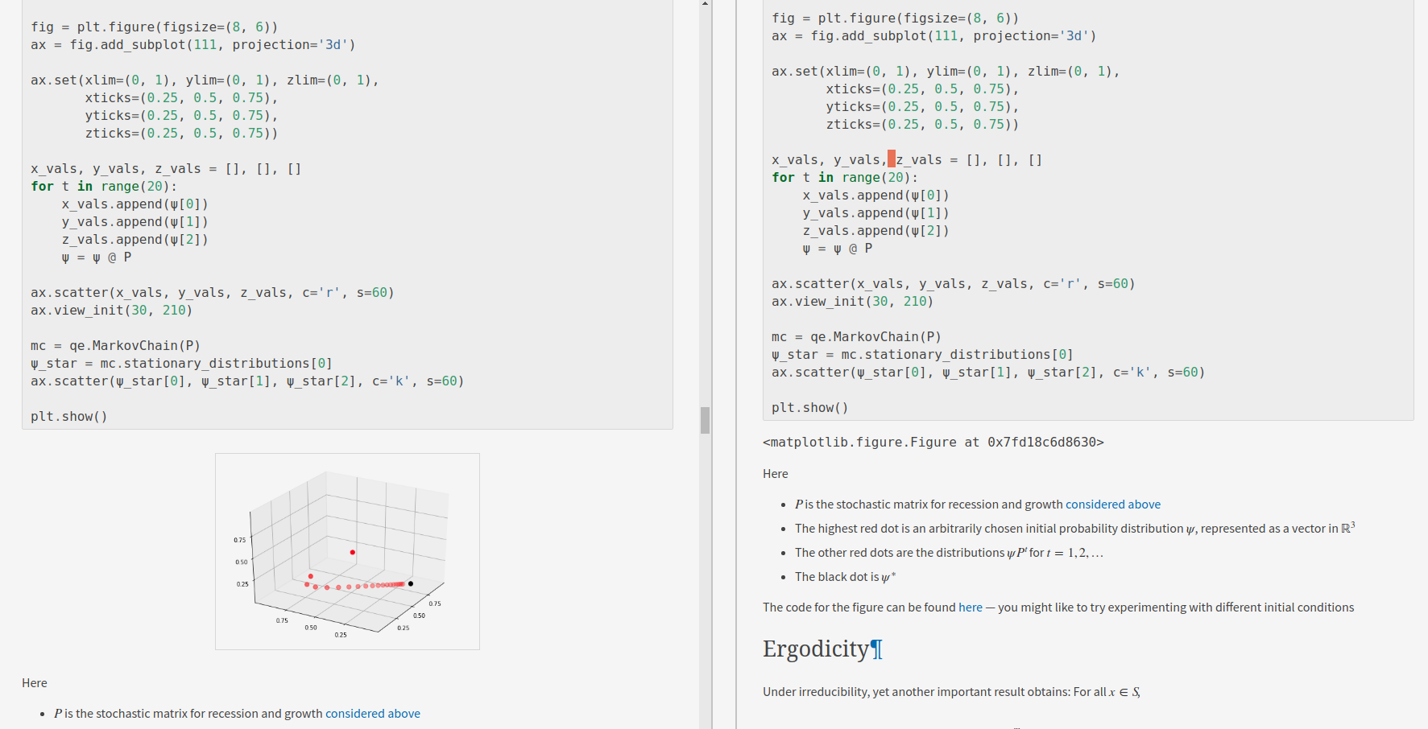This screenshot has height=729, width=1428.
Task: Click "ψ_star = mc.stationary_distributions[0]" in right pane
Action: [922, 355]
